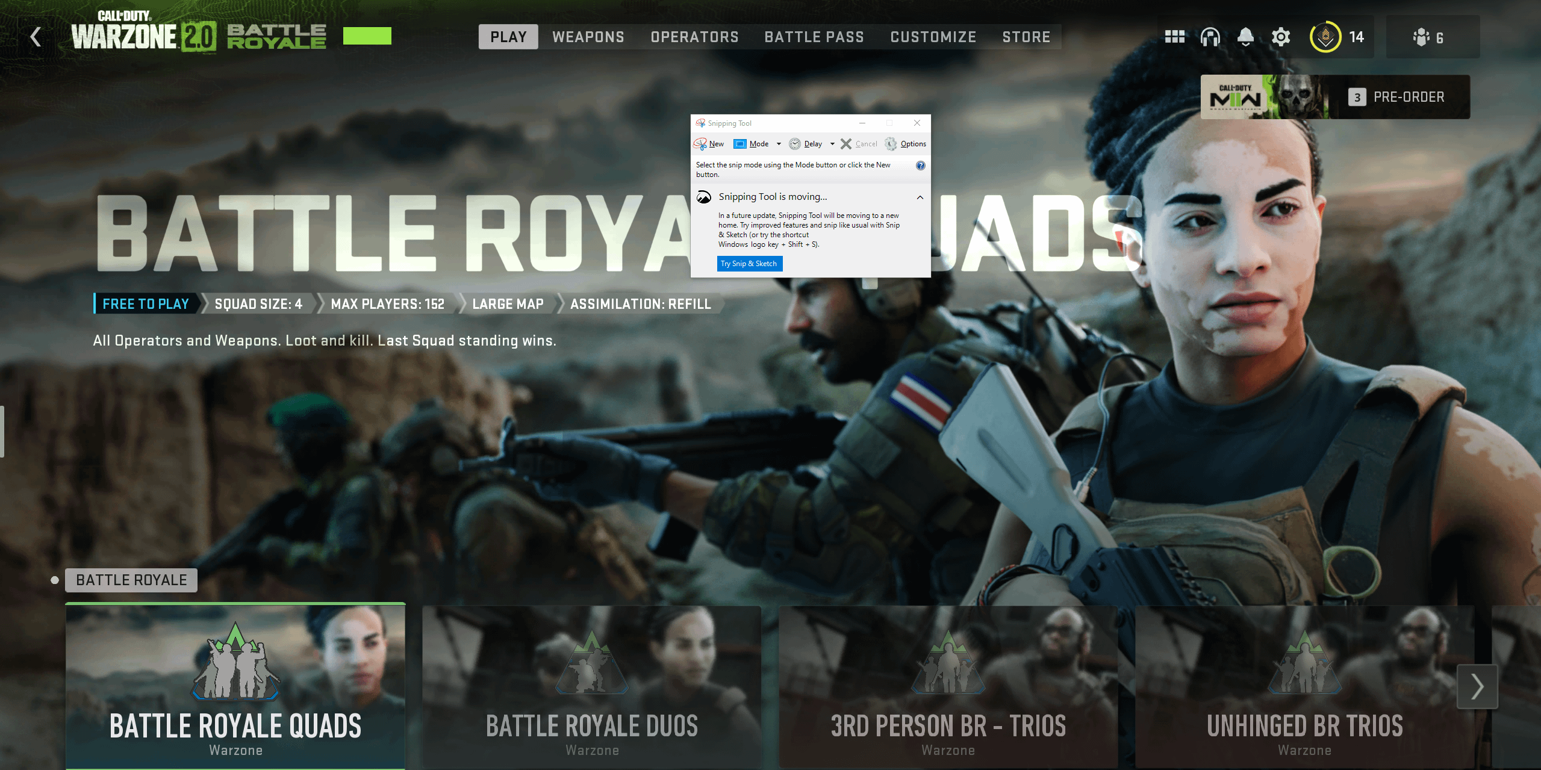The width and height of the screenshot is (1541, 770).
Task: Open the Delay dropdown arrow
Action: tap(832, 144)
